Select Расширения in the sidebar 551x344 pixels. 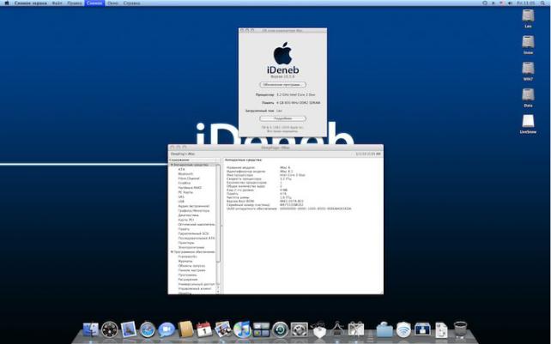[x=188, y=280]
